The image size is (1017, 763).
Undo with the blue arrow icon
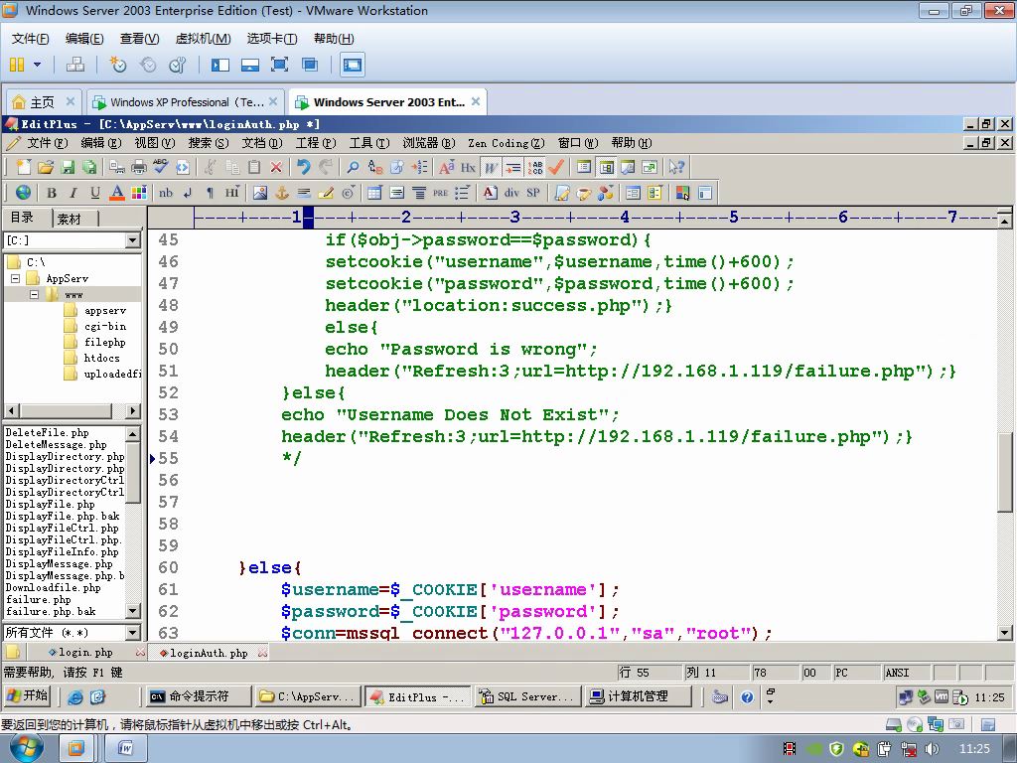tap(304, 167)
